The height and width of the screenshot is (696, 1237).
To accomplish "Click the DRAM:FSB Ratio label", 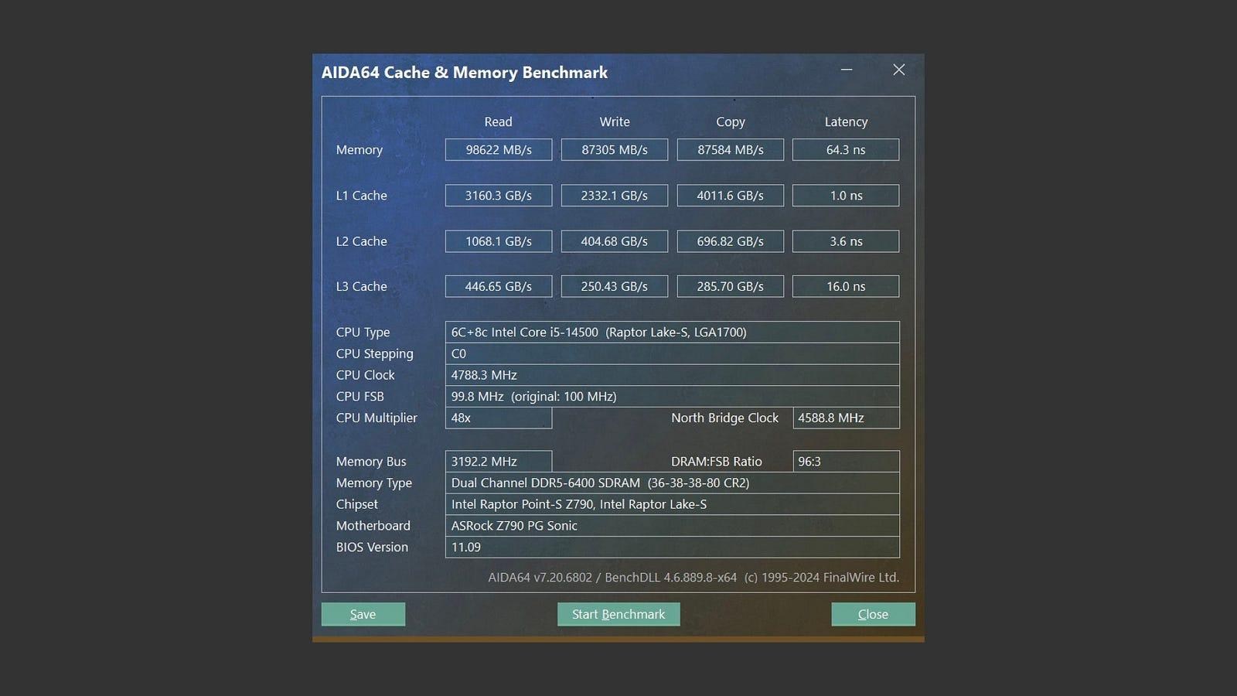I will 717,461.
